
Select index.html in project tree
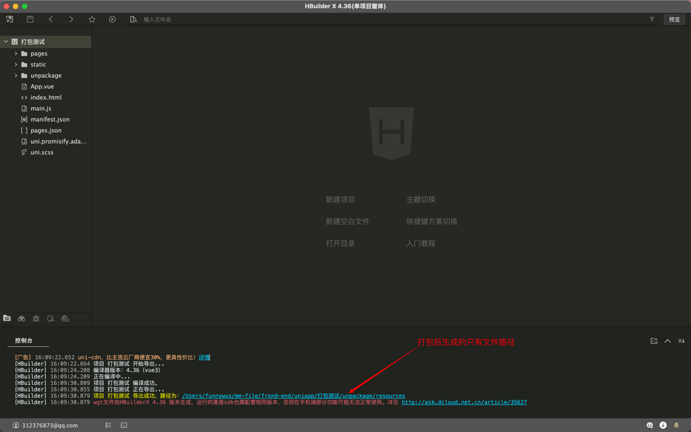(46, 98)
